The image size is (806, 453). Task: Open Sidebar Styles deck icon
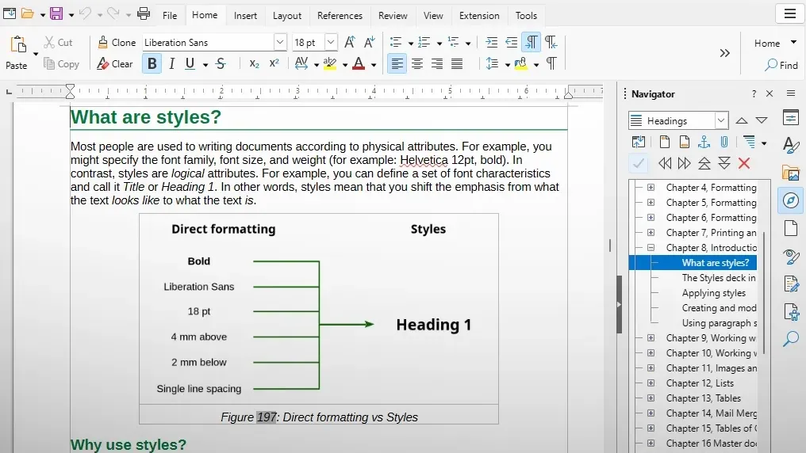tap(791, 145)
